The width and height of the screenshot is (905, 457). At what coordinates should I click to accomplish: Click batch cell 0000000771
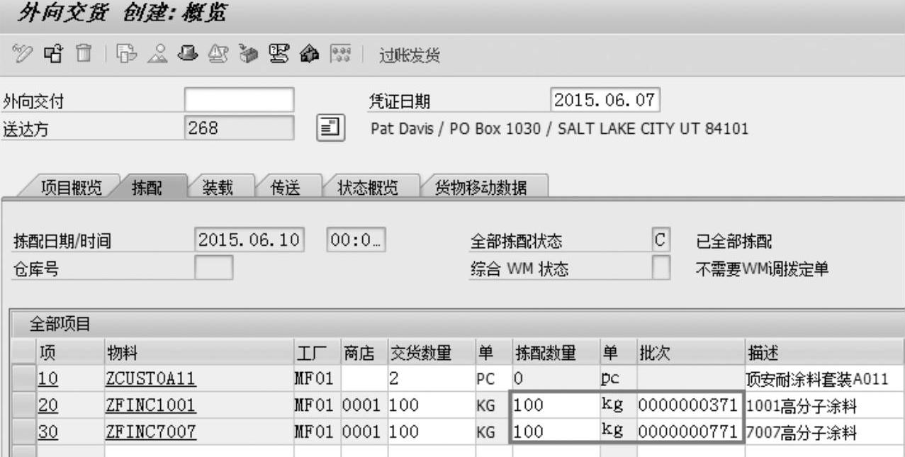pyautogui.click(x=690, y=431)
